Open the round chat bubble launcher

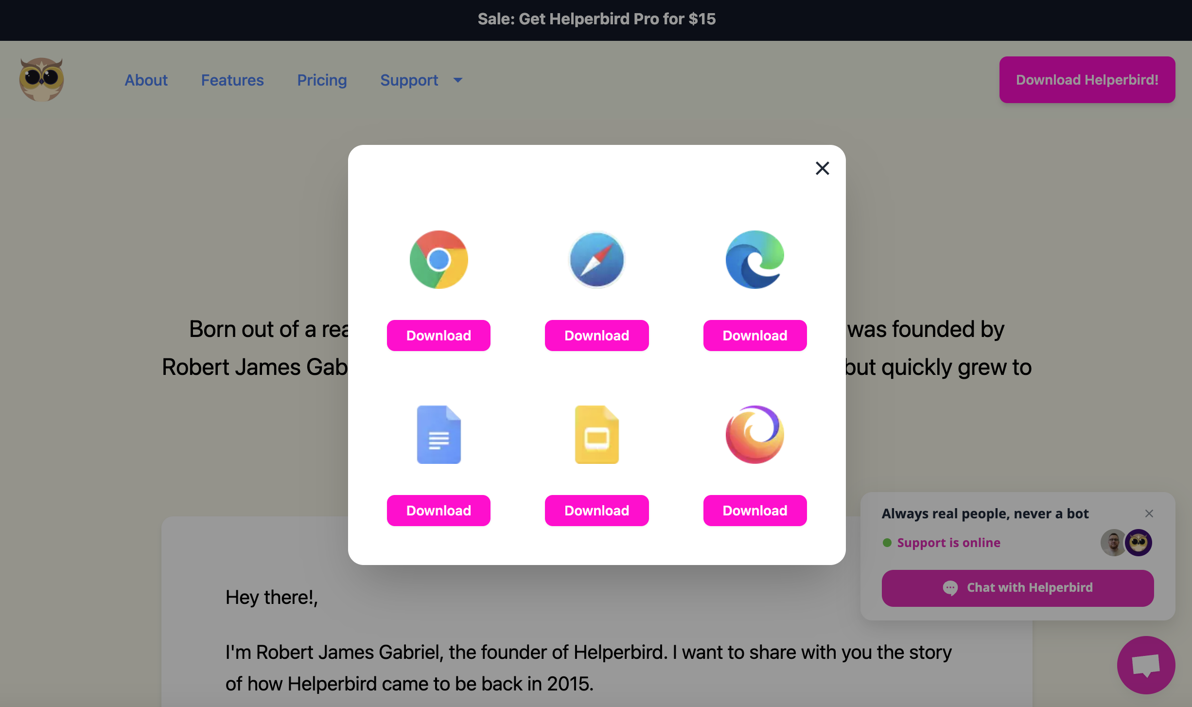[1146, 665]
